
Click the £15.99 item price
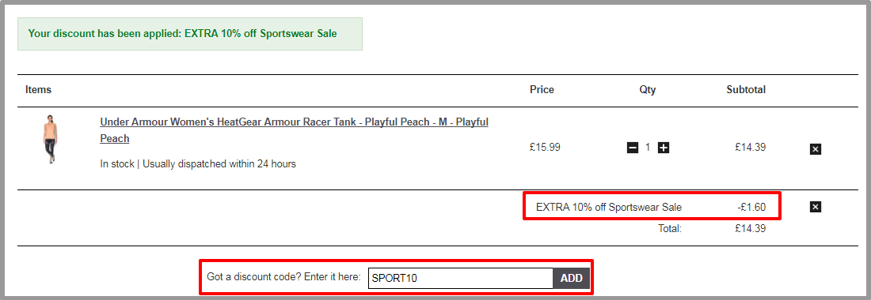point(545,148)
